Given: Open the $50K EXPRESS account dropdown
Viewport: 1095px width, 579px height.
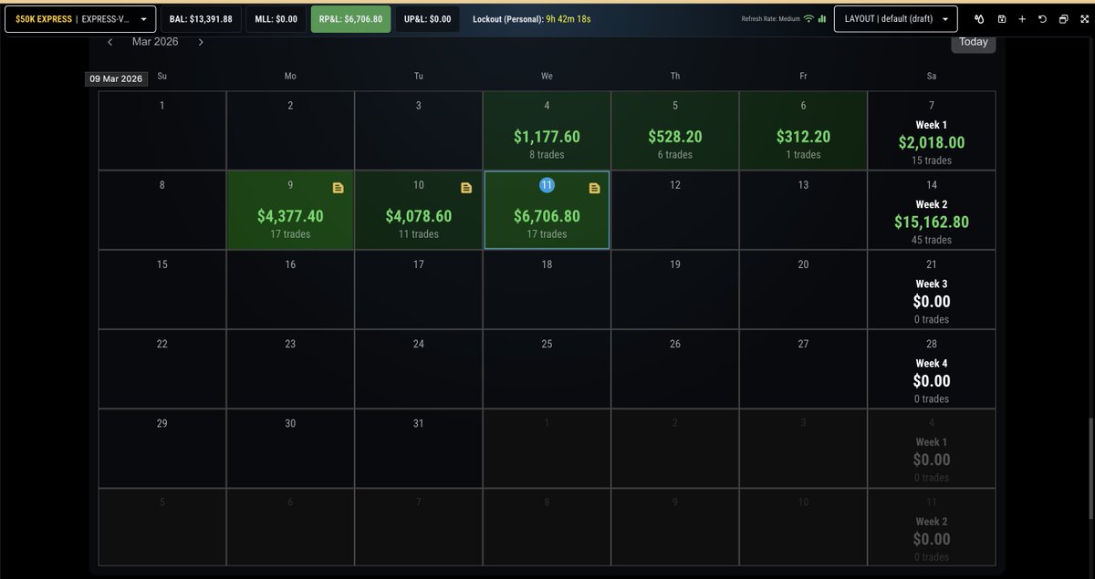Looking at the screenshot, I should [80, 19].
